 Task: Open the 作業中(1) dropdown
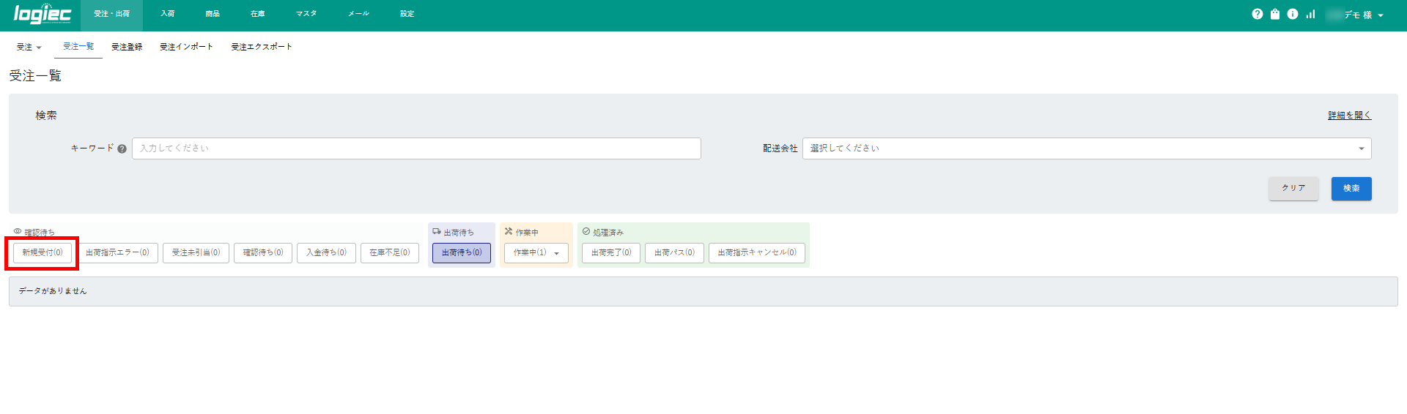(x=536, y=253)
